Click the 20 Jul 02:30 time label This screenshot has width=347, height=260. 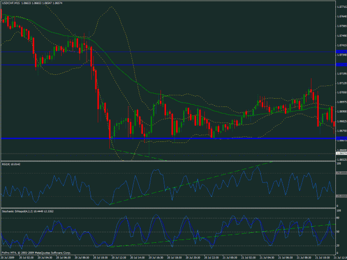click(x=27, y=258)
